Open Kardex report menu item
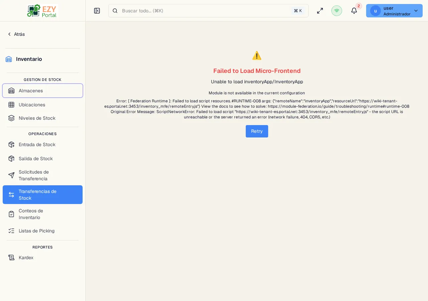The image size is (428, 301). (x=42, y=258)
